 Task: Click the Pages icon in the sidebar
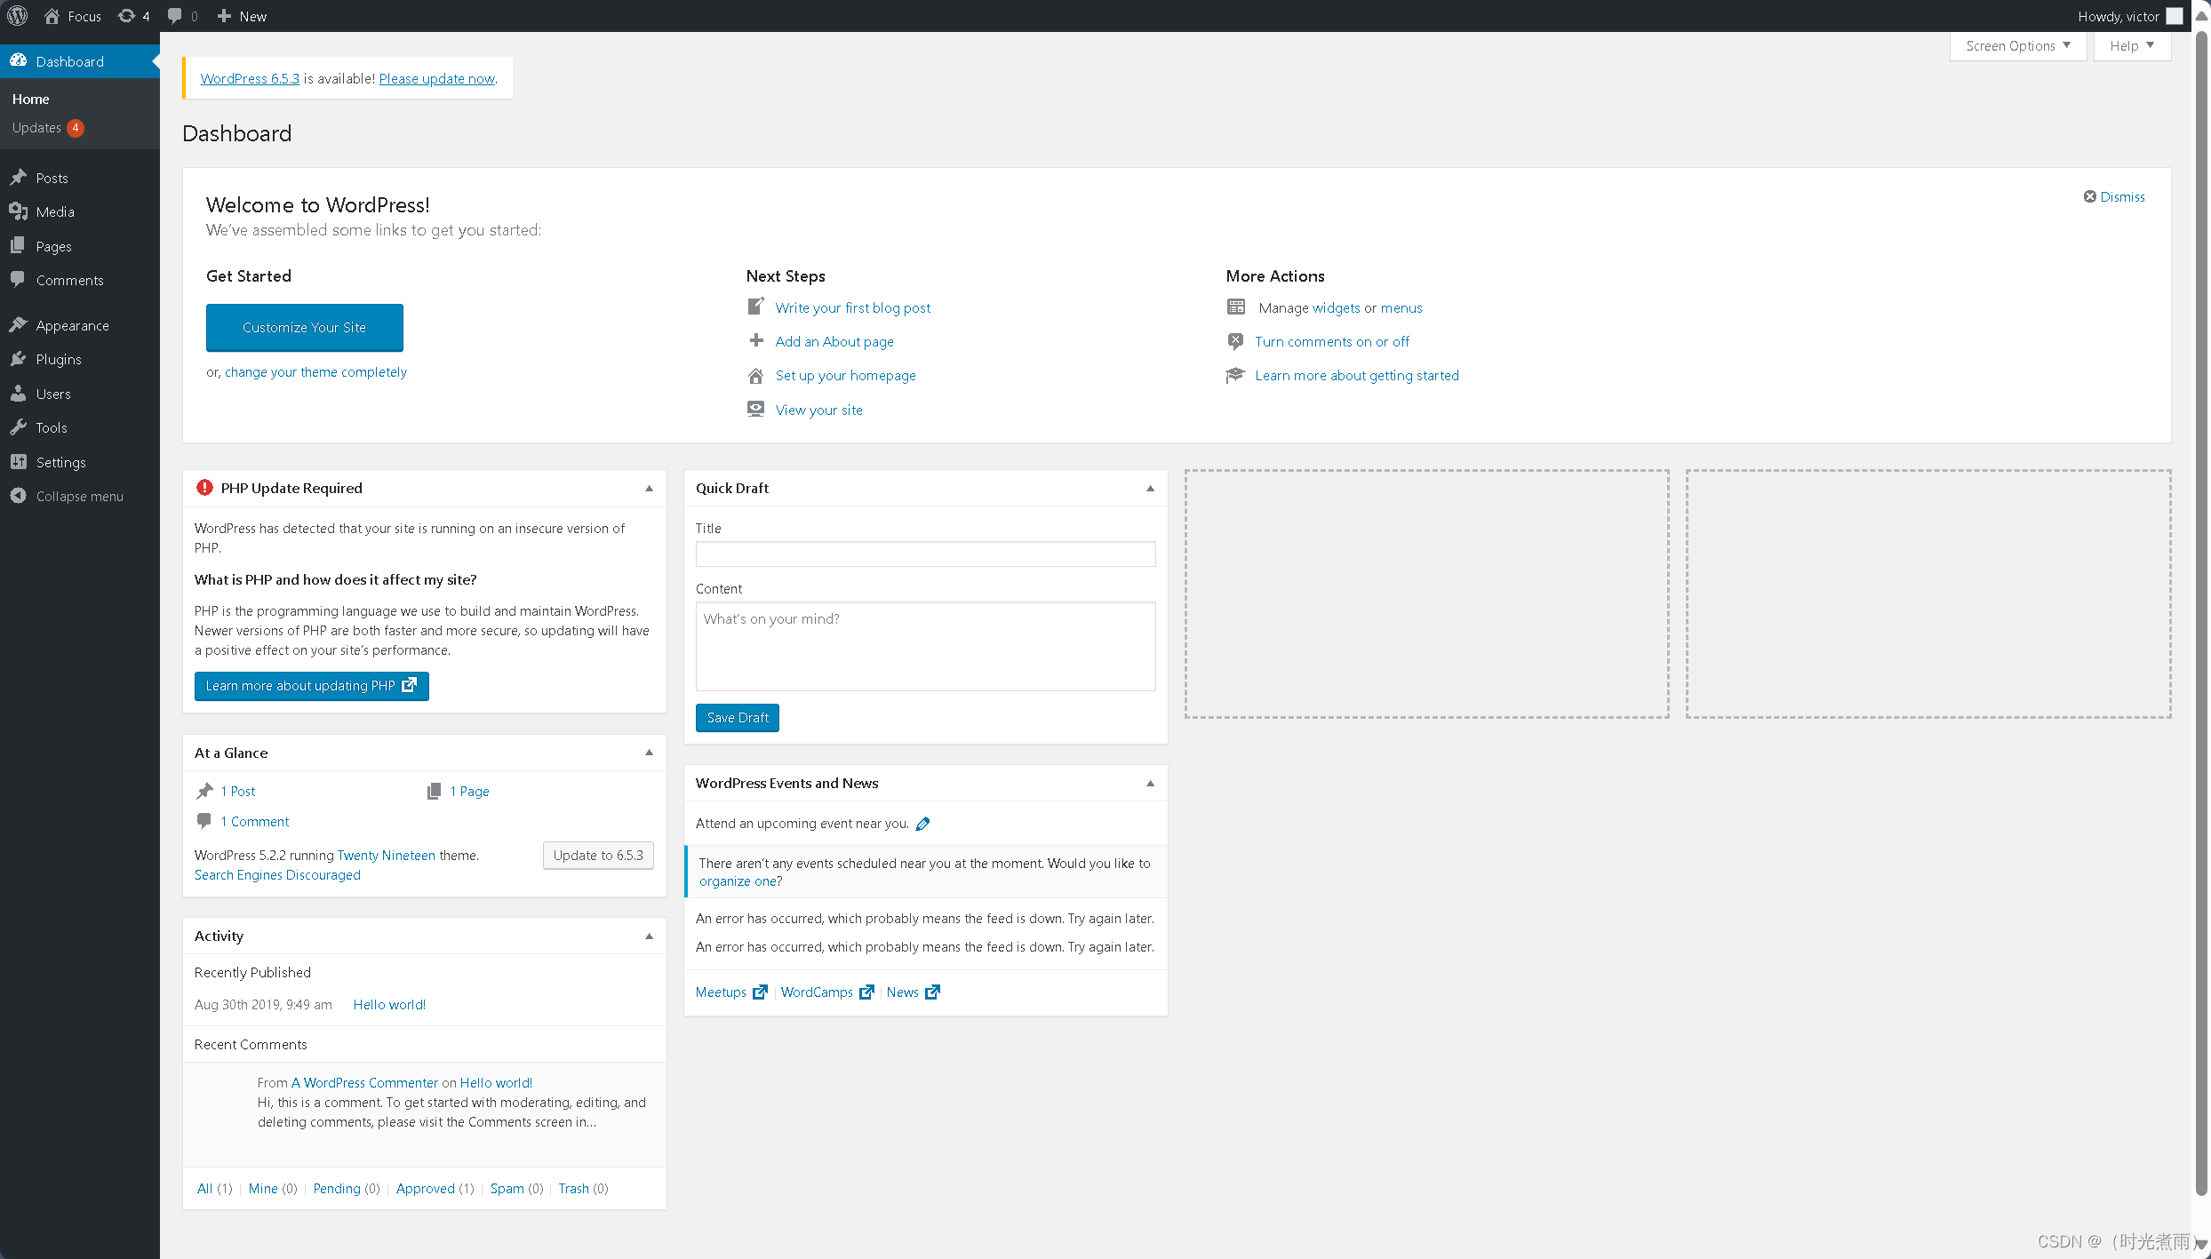pos(18,245)
